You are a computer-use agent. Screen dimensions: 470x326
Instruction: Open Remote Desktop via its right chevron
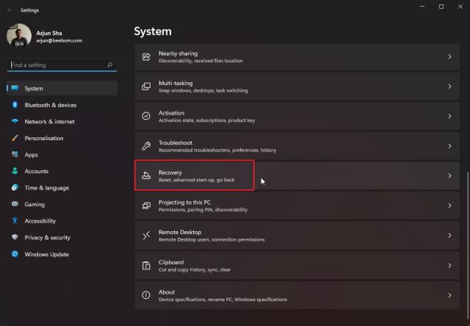pos(449,236)
